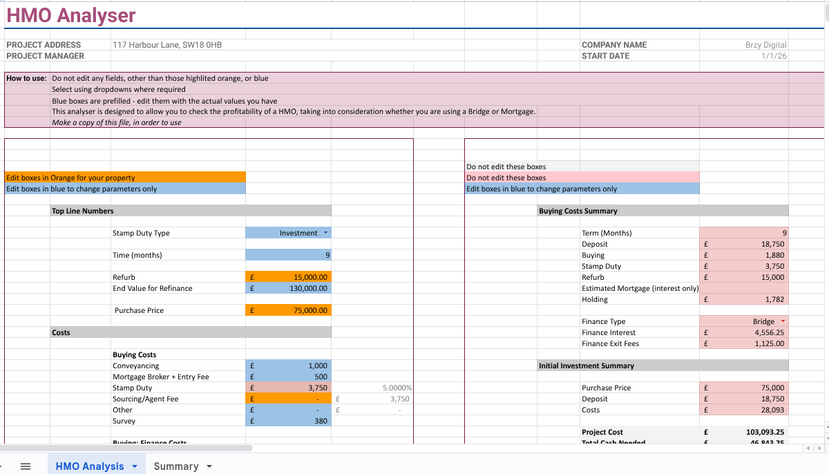
Task: Click the Estimated Mortgage (interest only) label
Action: [x=640, y=288]
